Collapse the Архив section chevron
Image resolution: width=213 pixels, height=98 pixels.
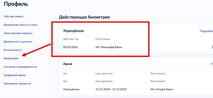tap(211, 64)
